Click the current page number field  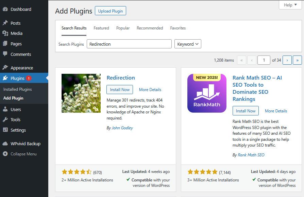tap(264, 60)
